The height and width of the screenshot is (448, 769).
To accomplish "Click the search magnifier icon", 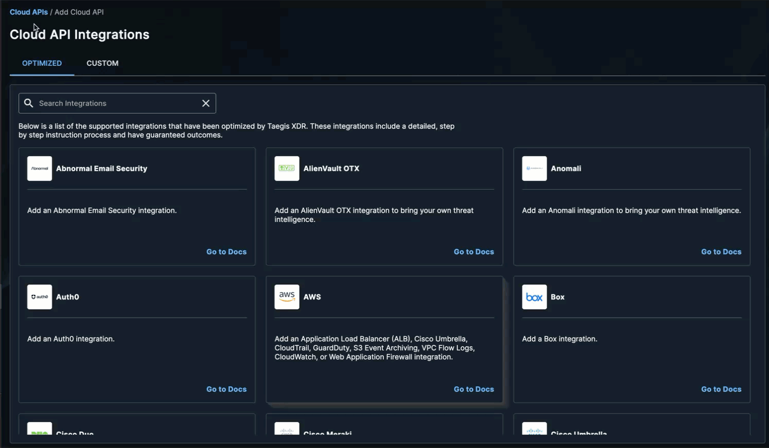I will click(29, 103).
